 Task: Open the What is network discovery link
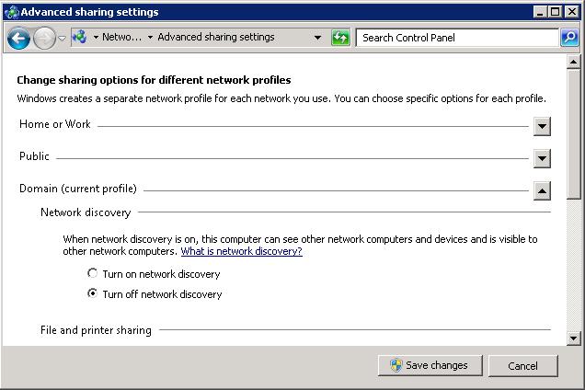tap(241, 251)
